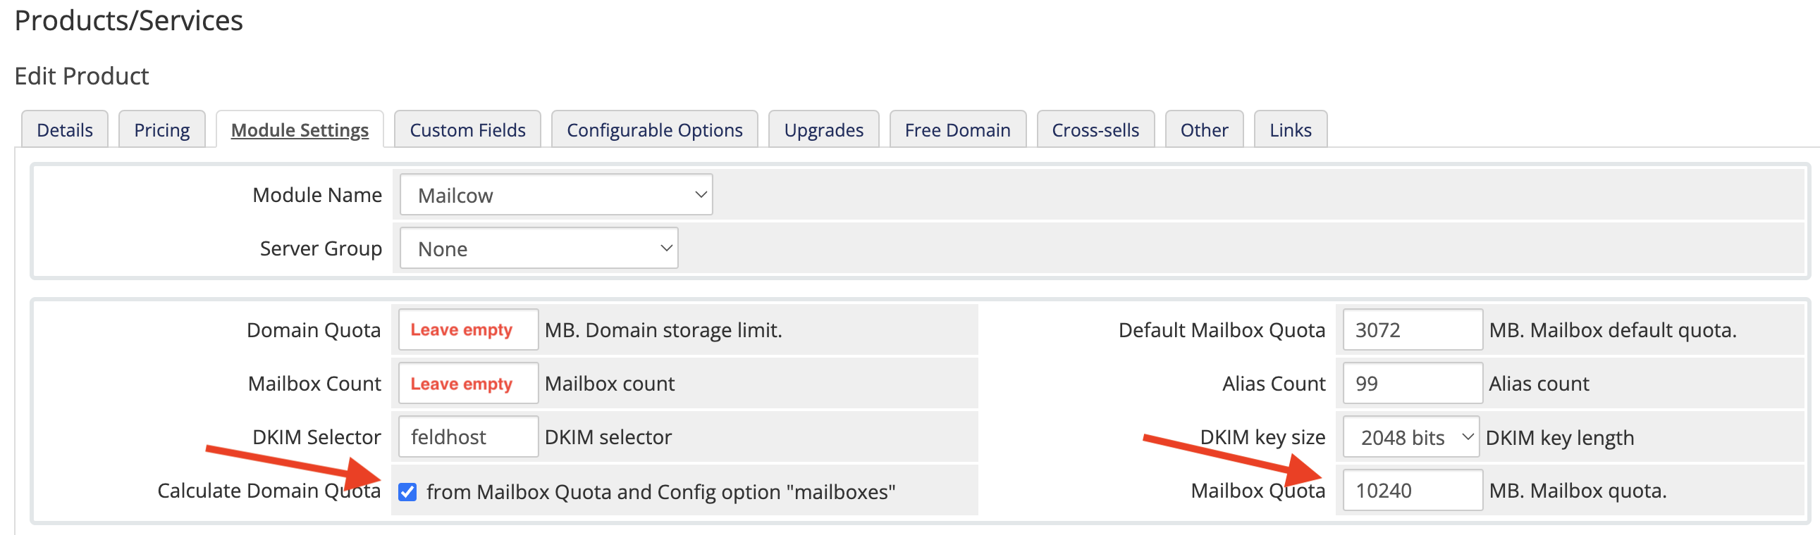Click the Domain Quota input field
The height and width of the screenshot is (535, 1820).
tap(469, 329)
